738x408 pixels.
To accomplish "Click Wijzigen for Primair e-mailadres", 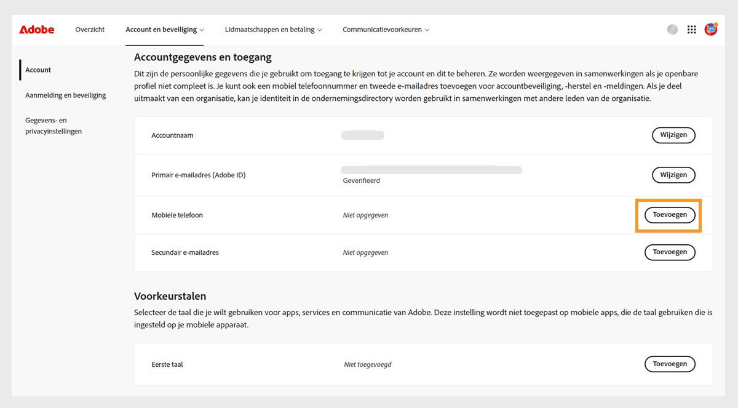I will [x=673, y=175].
